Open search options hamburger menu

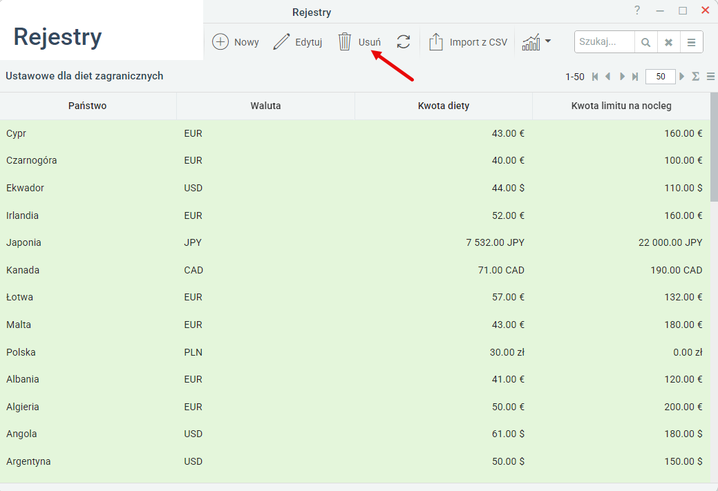pyautogui.click(x=692, y=43)
